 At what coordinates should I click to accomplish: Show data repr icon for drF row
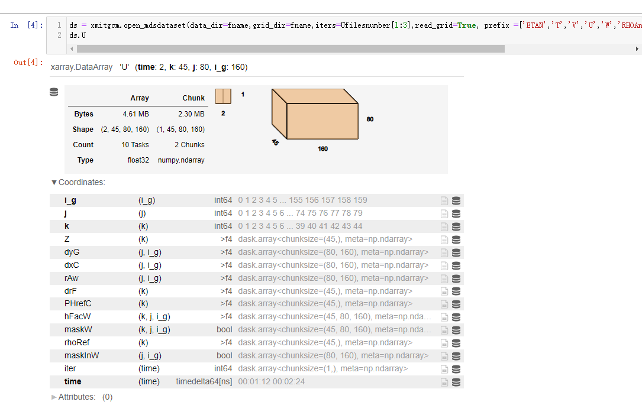456,291
